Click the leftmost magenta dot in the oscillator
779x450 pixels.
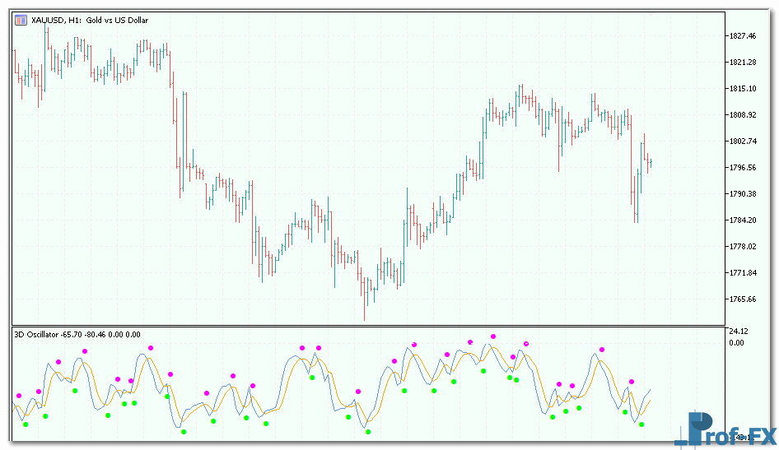[x=18, y=396]
